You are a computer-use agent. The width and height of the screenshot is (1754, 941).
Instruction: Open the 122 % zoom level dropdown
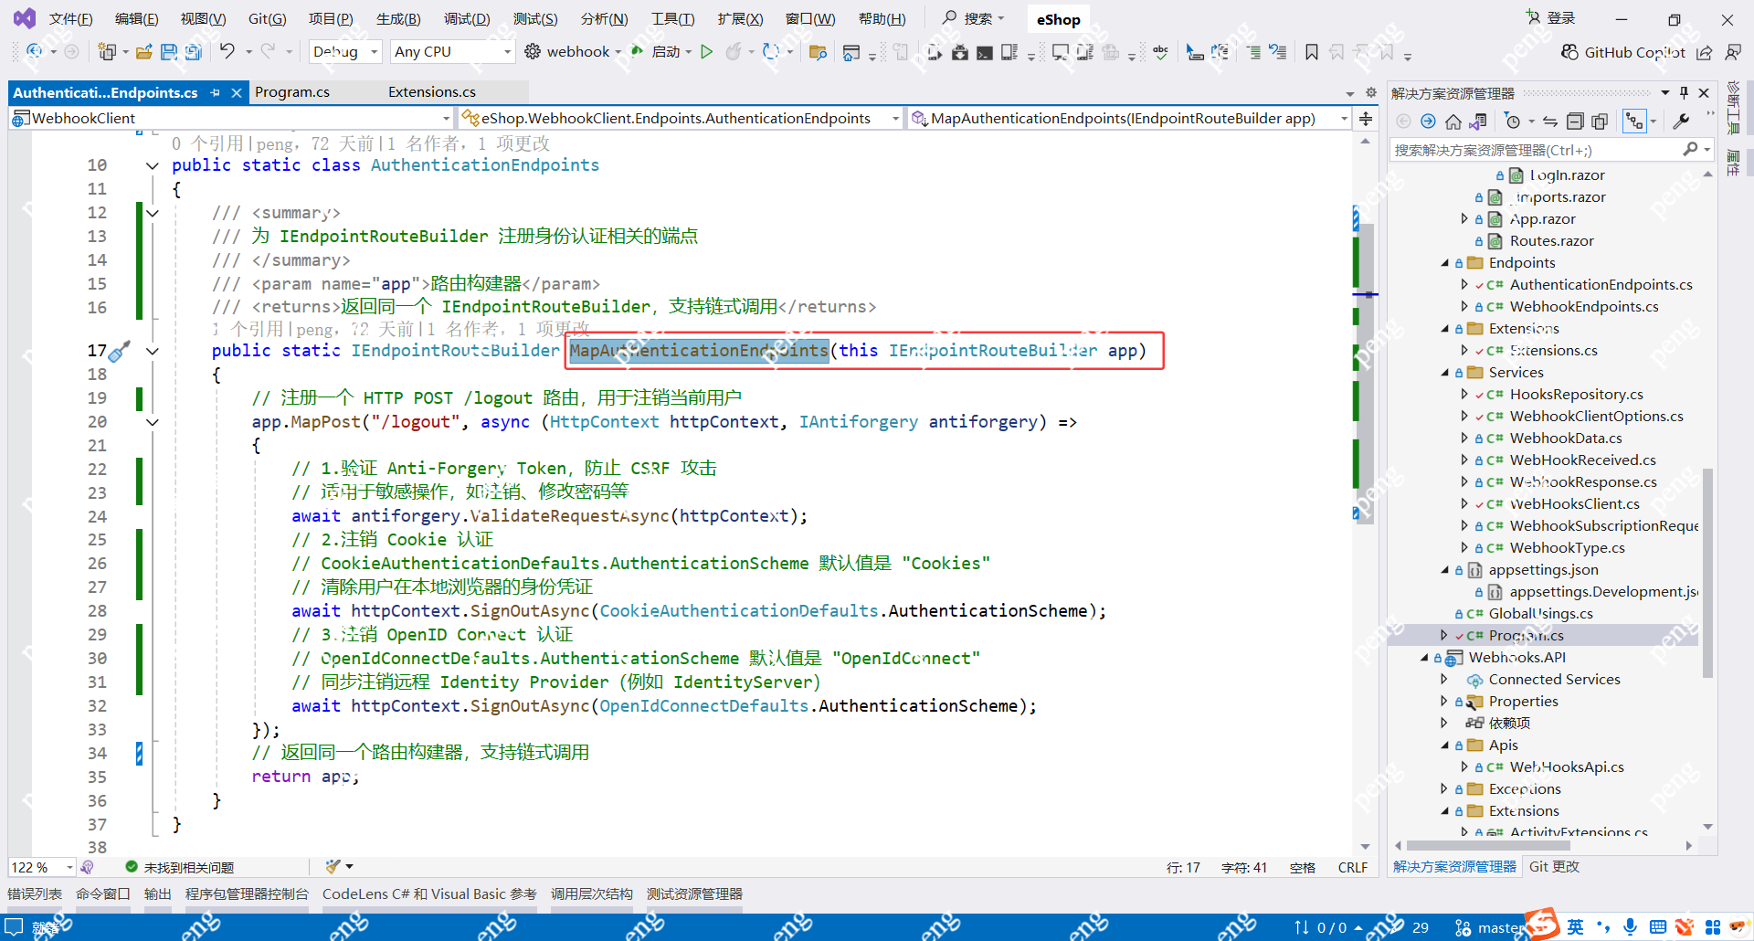point(42,867)
